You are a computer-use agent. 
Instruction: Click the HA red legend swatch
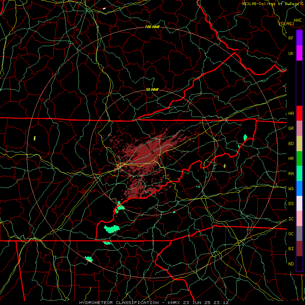(299, 113)
